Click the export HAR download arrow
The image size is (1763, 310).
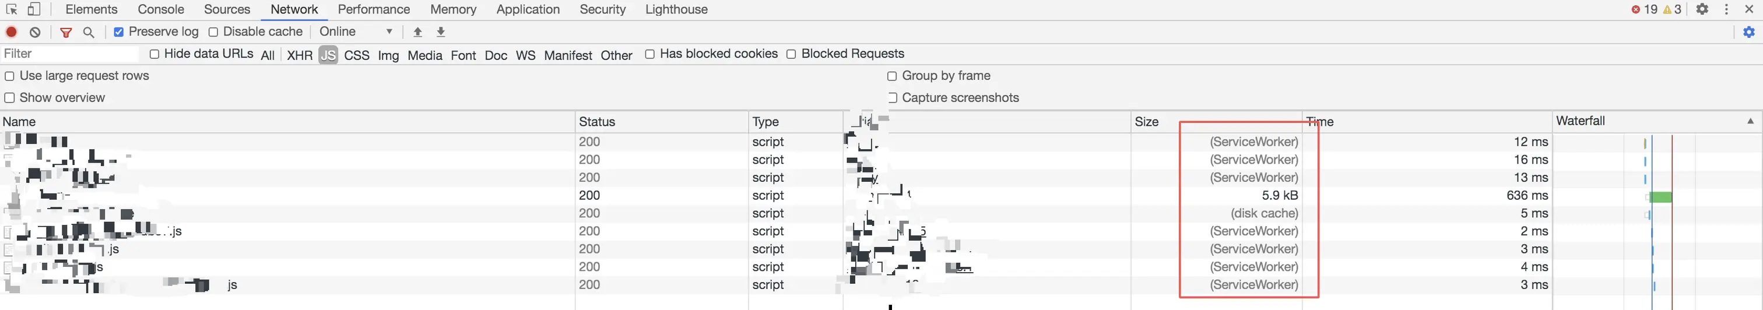coord(441,32)
